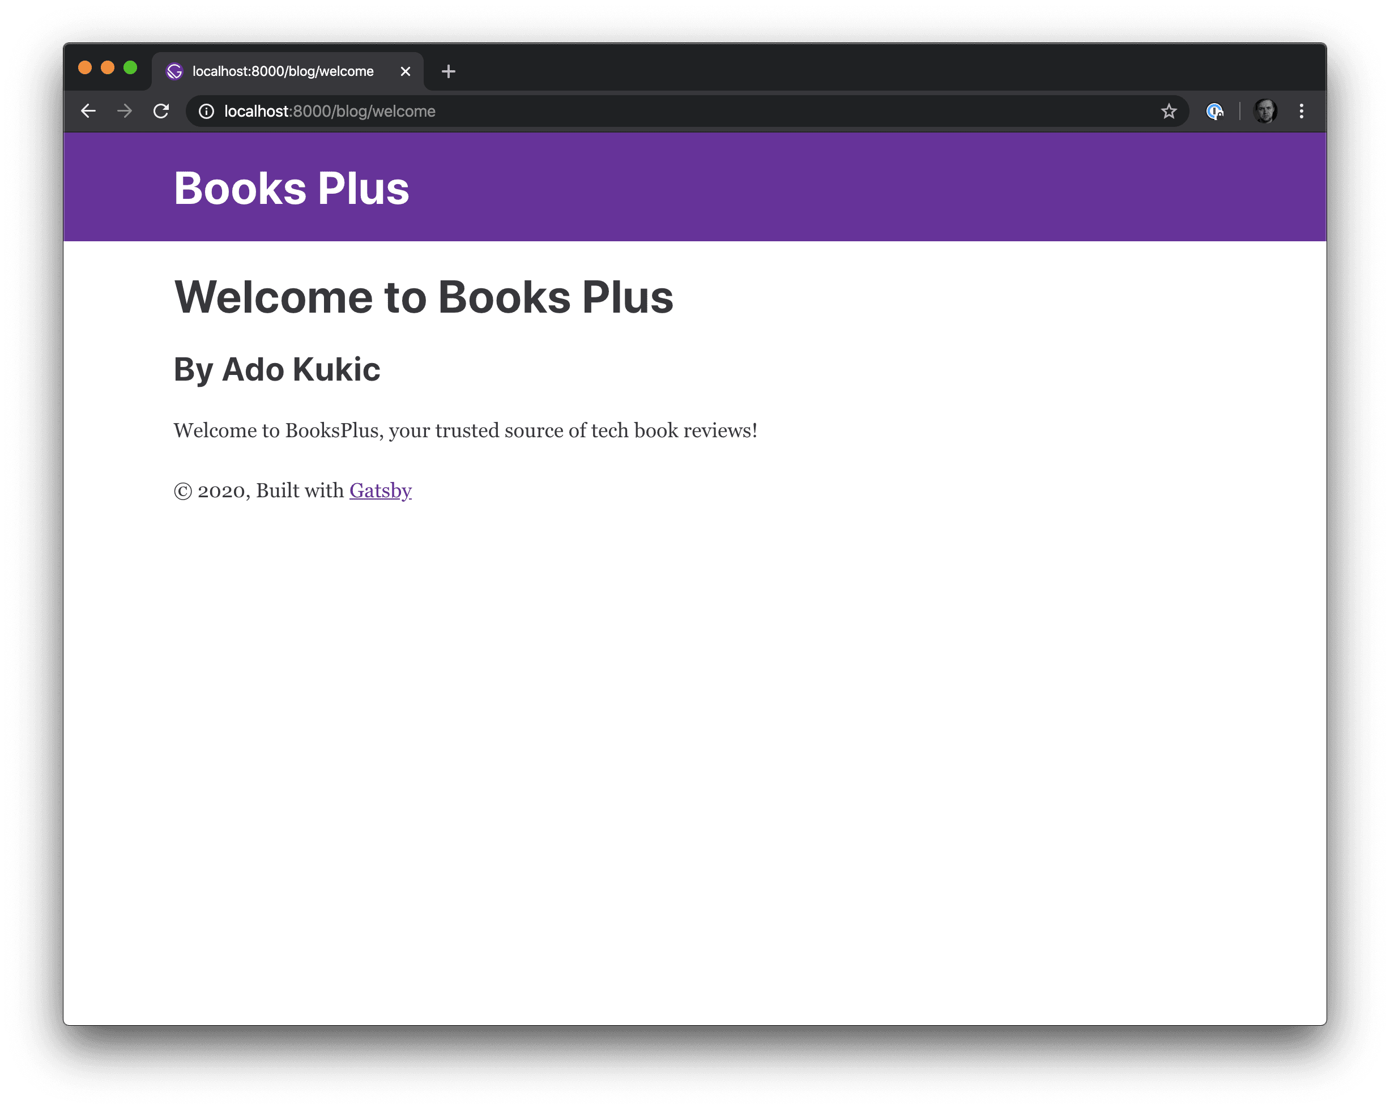Click the Books Plus site header

coord(291,187)
